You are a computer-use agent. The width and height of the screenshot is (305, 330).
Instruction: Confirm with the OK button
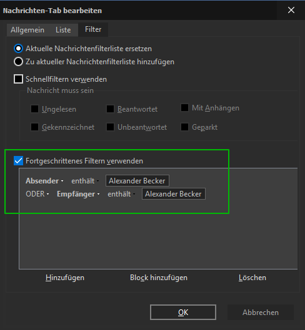183,313
